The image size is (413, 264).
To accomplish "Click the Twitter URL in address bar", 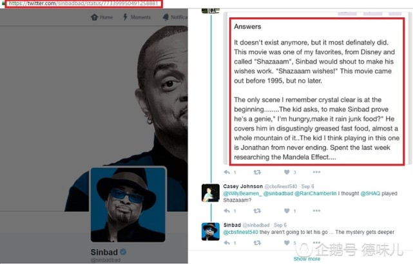I will [x=84, y=3].
